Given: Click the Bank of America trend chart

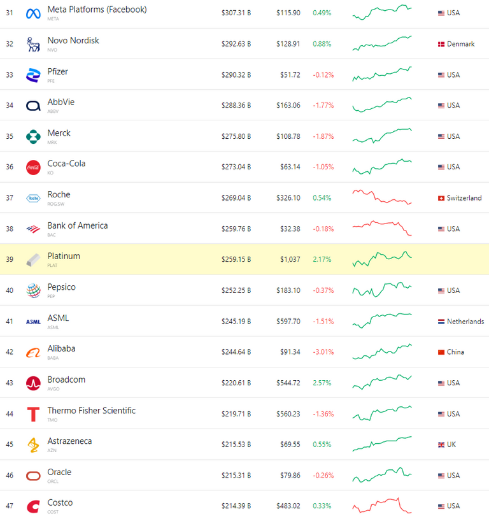Looking at the screenshot, I should point(382,228).
